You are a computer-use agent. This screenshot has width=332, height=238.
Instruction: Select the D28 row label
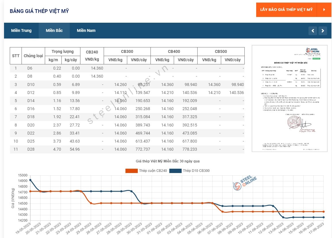click(x=31, y=149)
